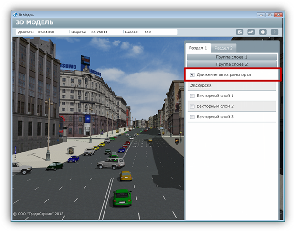295x232 pixels.
Task: Open help with the question mark icon
Action: [x=274, y=32]
